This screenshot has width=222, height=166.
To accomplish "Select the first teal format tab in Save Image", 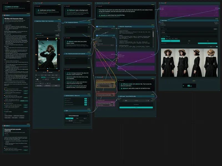I will coord(163,39).
